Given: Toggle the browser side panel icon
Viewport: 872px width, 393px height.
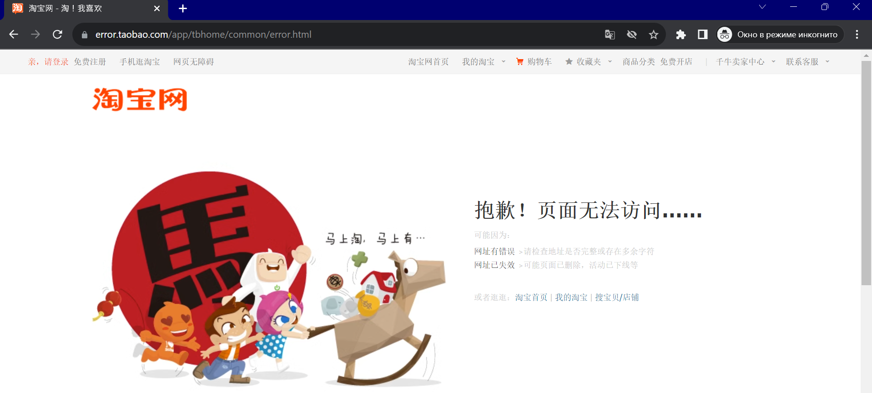Looking at the screenshot, I should click(703, 35).
